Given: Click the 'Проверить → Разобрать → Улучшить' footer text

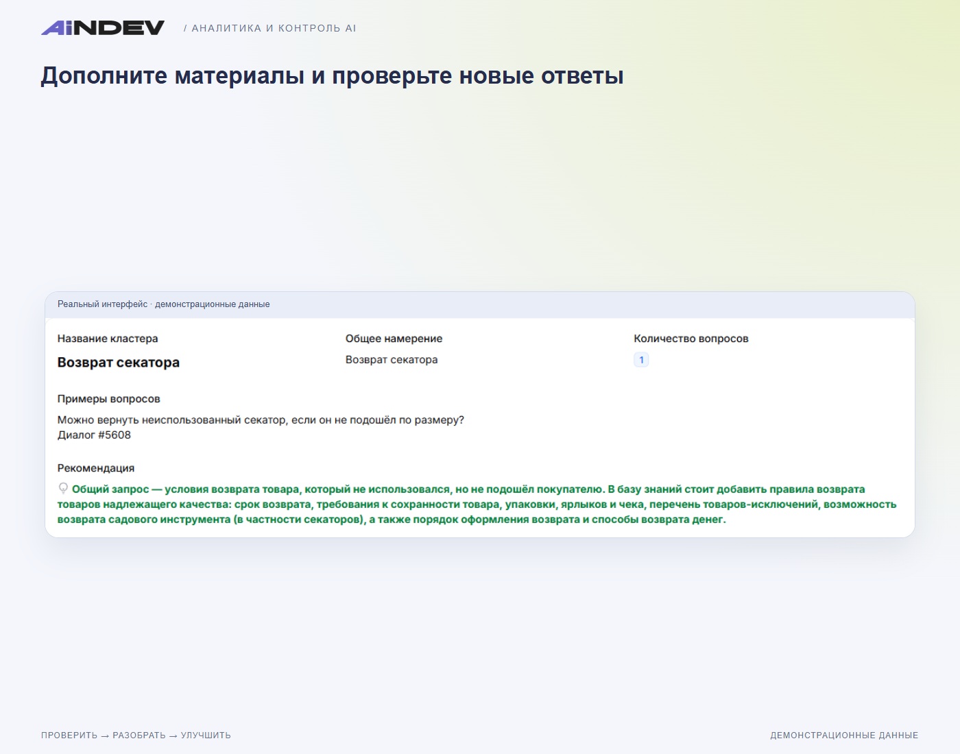Looking at the screenshot, I should 136,735.
